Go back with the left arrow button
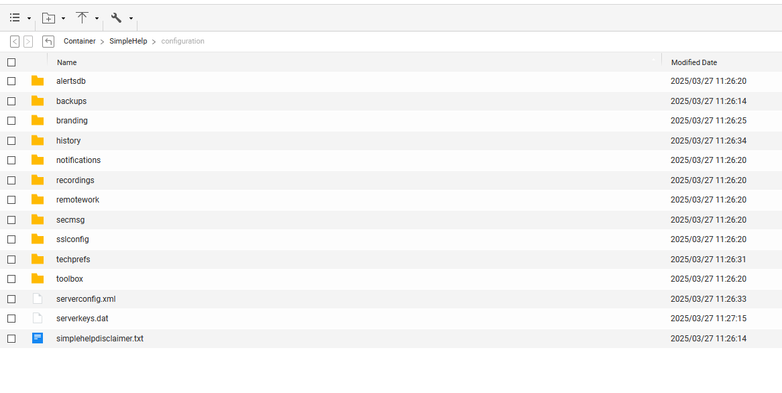 15,42
